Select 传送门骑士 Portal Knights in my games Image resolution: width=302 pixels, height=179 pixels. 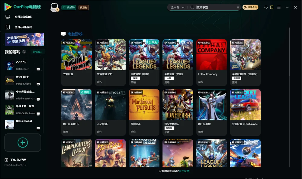coord(23,80)
